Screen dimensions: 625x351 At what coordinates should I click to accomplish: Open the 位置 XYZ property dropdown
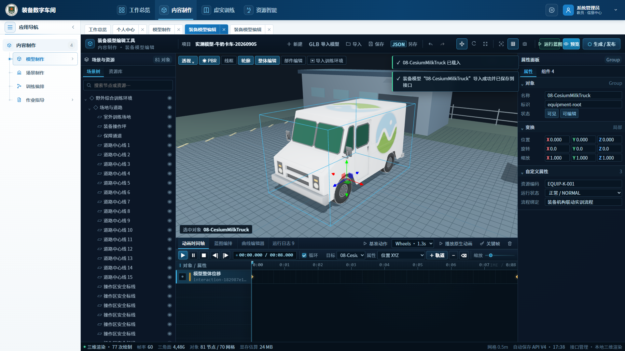tap(401, 255)
